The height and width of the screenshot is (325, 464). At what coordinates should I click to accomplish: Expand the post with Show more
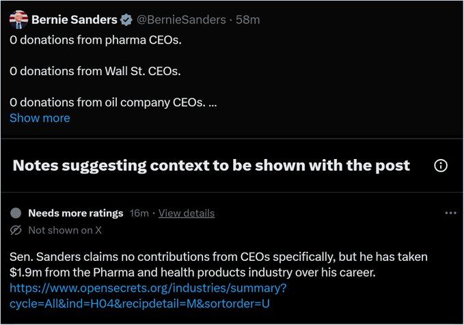click(x=40, y=117)
